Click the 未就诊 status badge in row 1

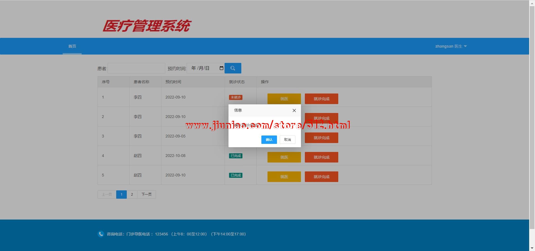[x=236, y=97]
